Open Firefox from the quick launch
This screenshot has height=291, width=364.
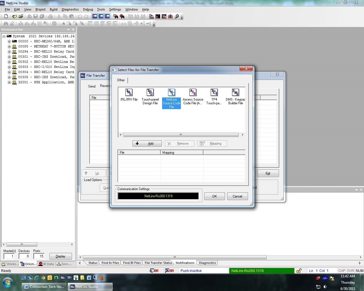102,278
